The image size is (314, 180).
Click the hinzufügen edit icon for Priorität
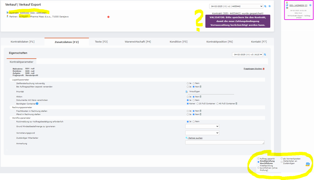(187, 92)
